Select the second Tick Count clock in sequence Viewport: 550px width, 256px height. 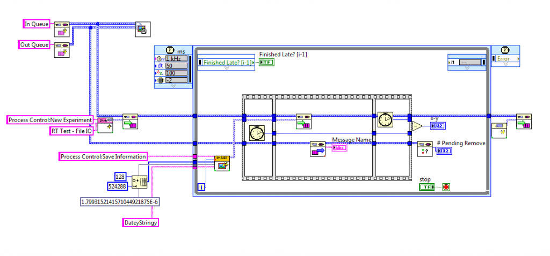click(386, 119)
